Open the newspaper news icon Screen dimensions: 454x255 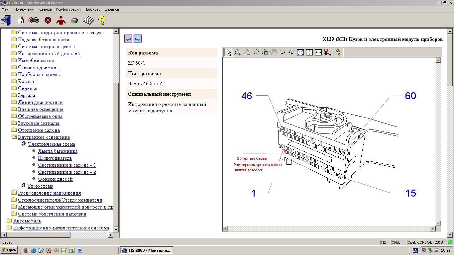[88, 20]
